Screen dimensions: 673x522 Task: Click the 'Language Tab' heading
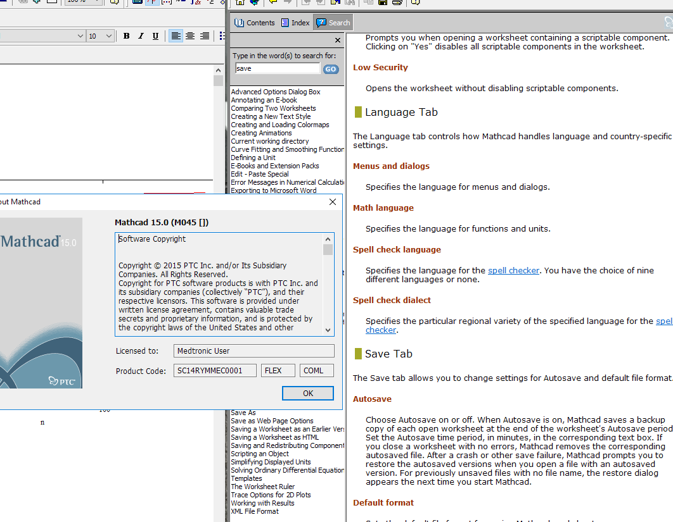pos(401,112)
